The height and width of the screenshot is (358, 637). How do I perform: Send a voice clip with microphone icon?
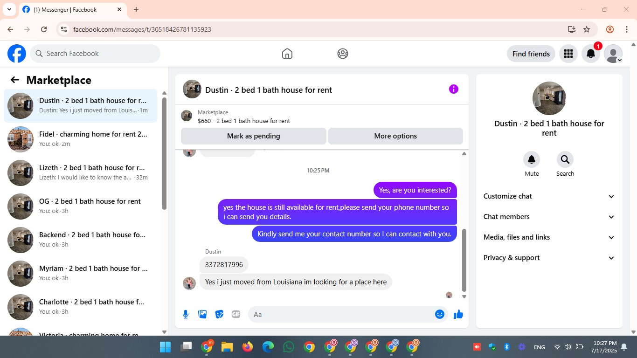[x=186, y=314]
